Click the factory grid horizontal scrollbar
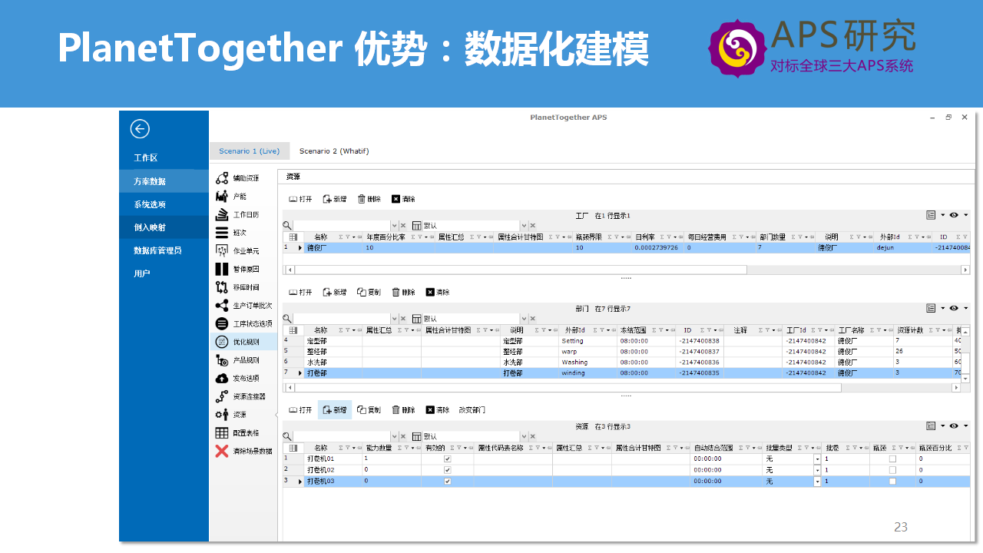Viewport: 983px width, 553px height. point(520,270)
